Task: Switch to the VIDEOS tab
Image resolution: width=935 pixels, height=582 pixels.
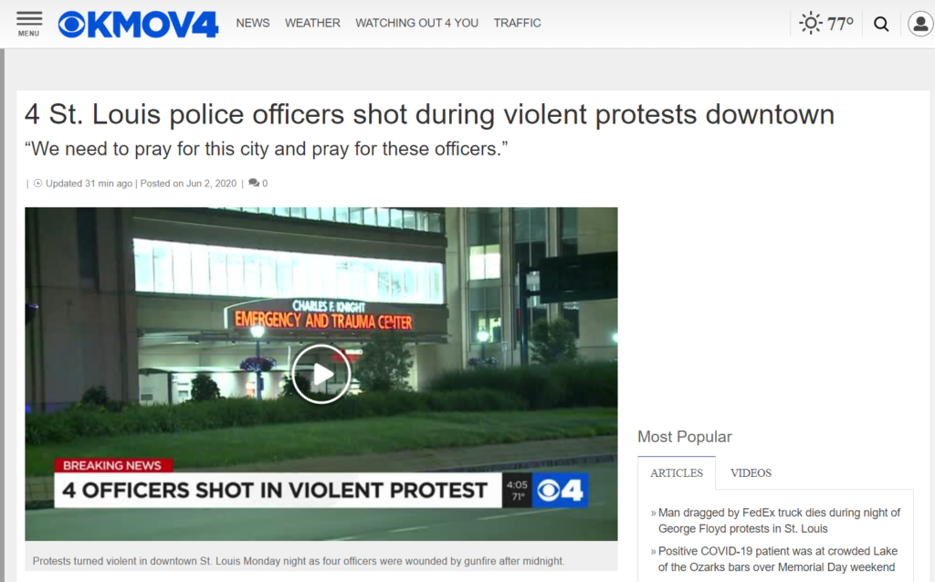Action: pyautogui.click(x=751, y=472)
